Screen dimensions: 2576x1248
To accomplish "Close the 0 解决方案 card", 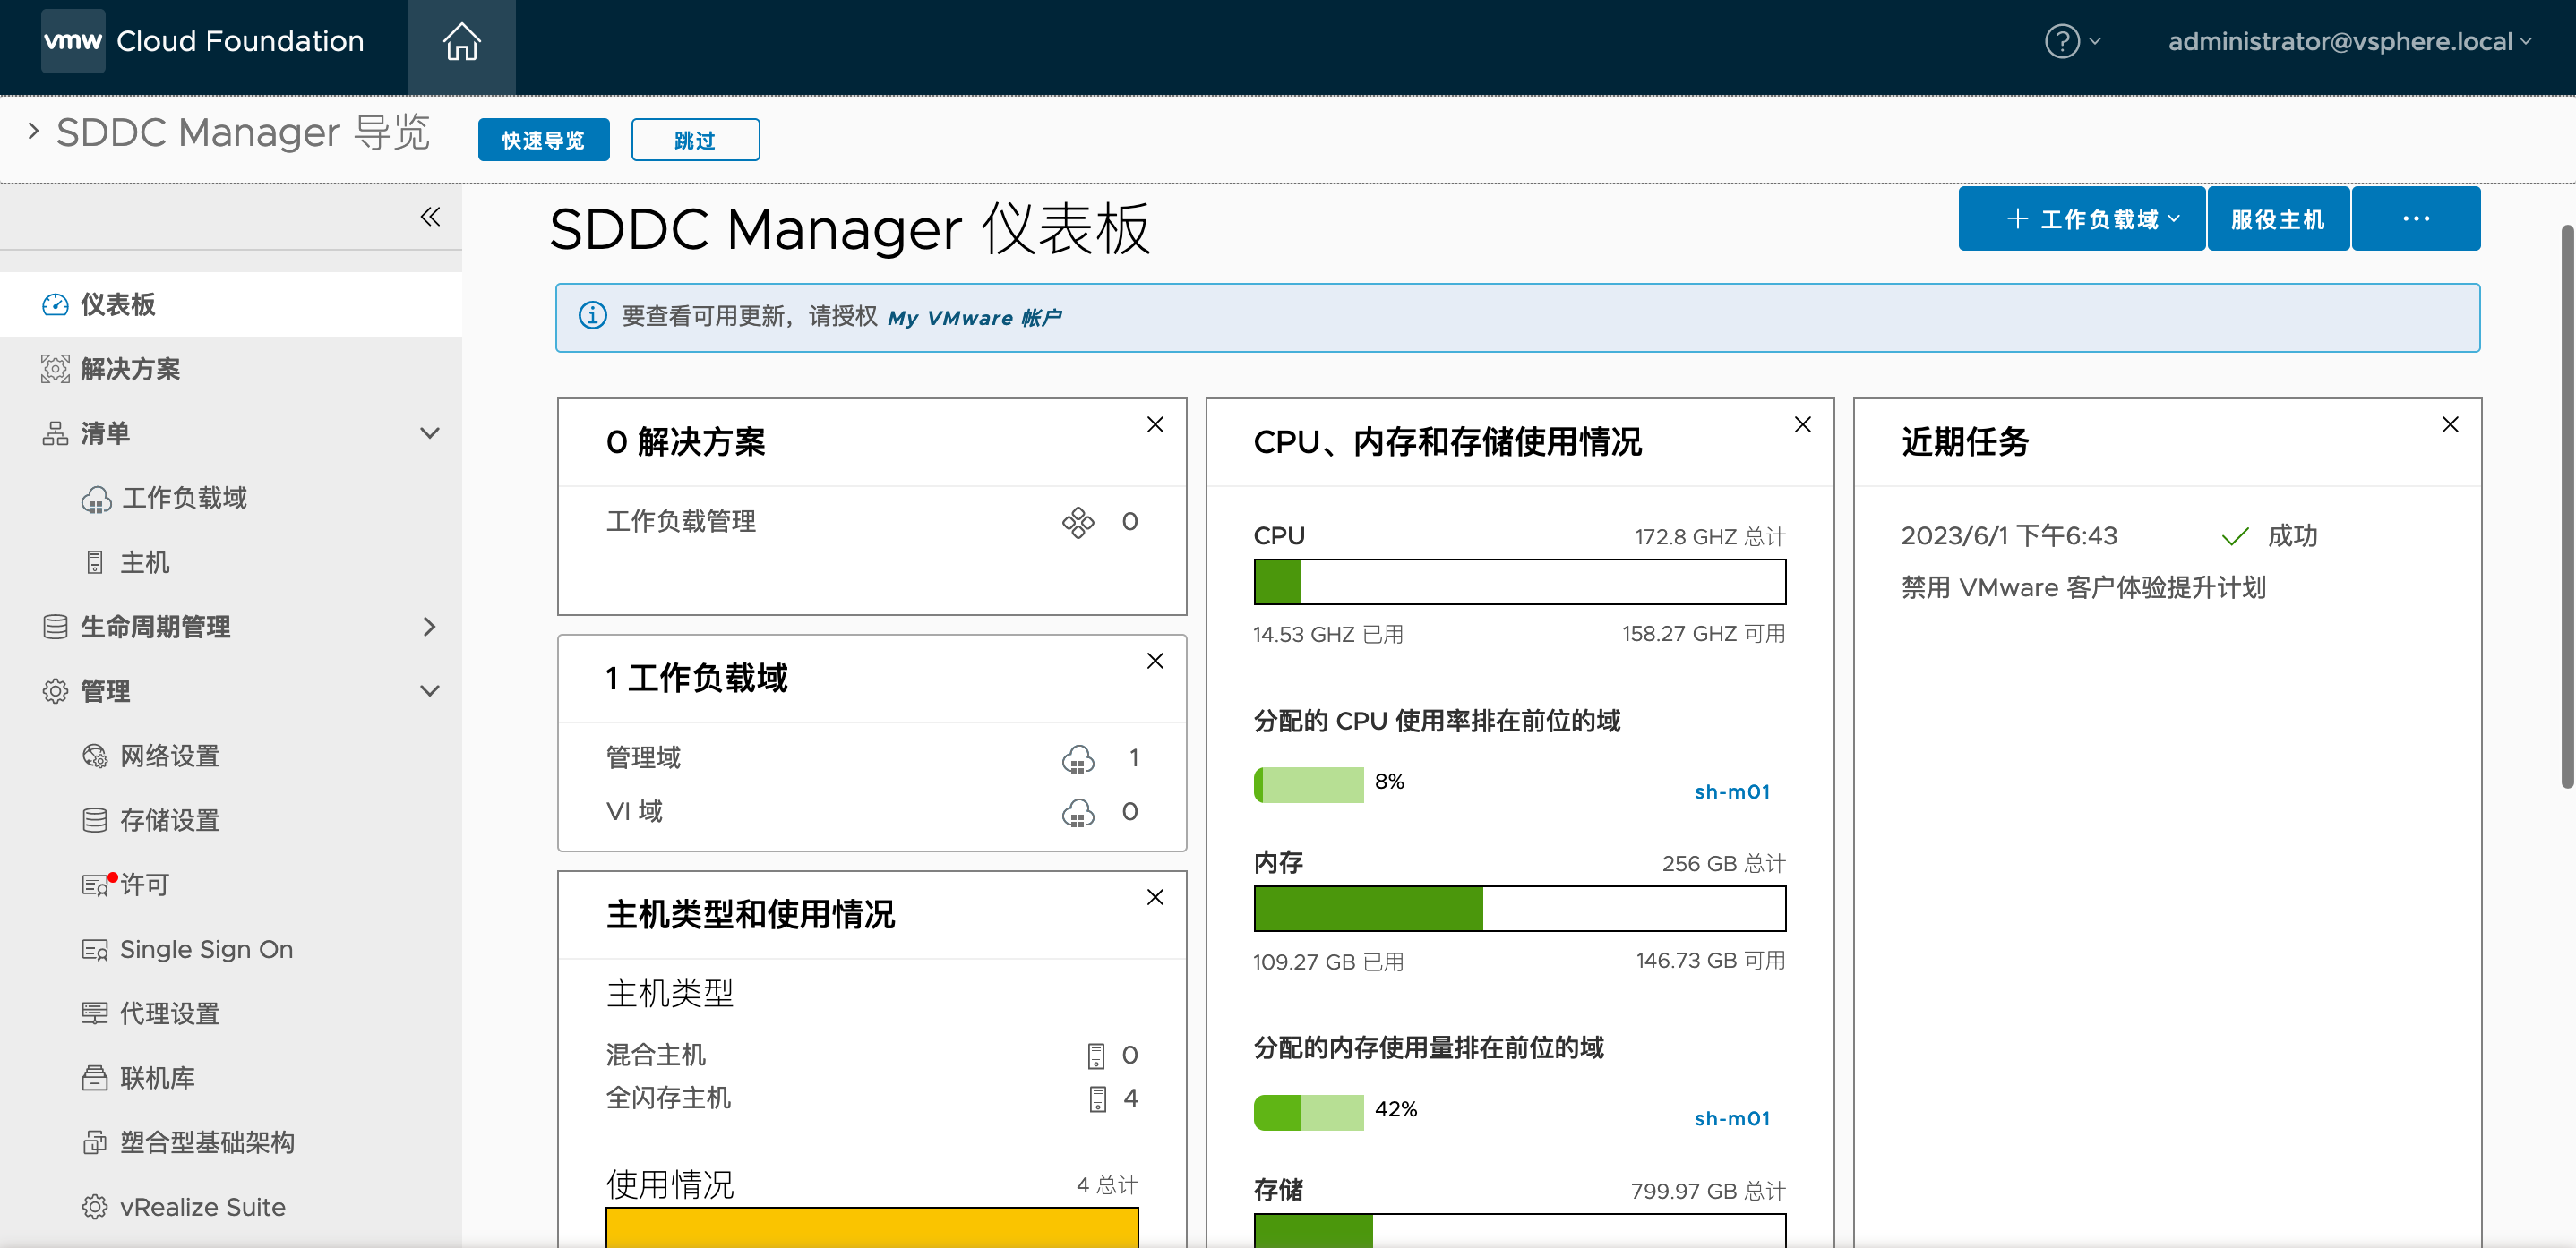I will (1155, 424).
